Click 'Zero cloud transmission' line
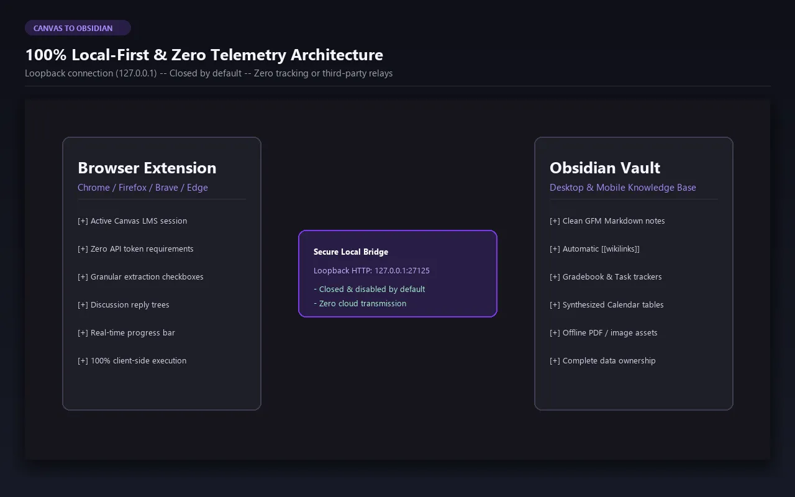Viewport: 795px width, 497px height. click(360, 304)
